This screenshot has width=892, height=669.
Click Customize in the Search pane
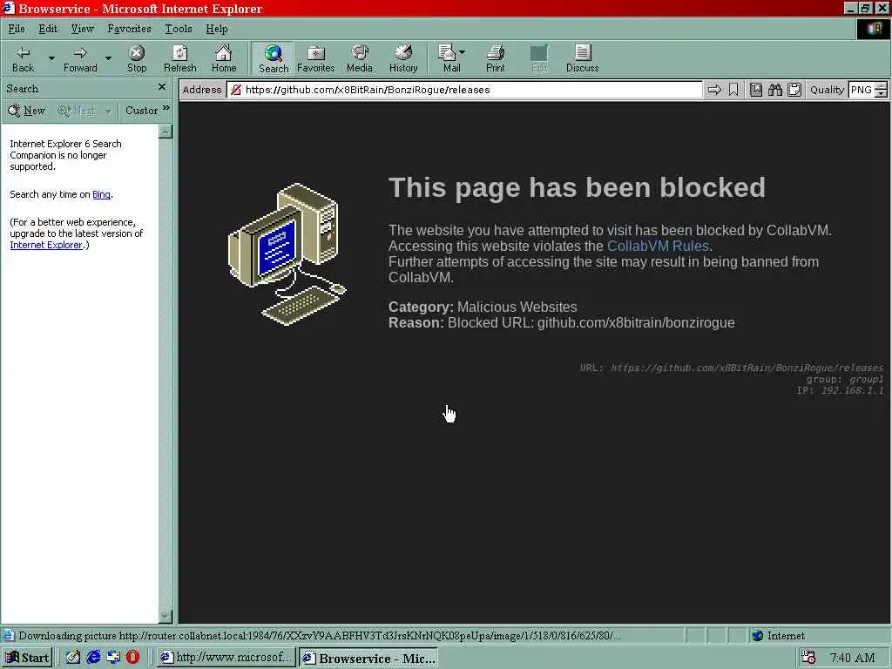tap(142, 111)
